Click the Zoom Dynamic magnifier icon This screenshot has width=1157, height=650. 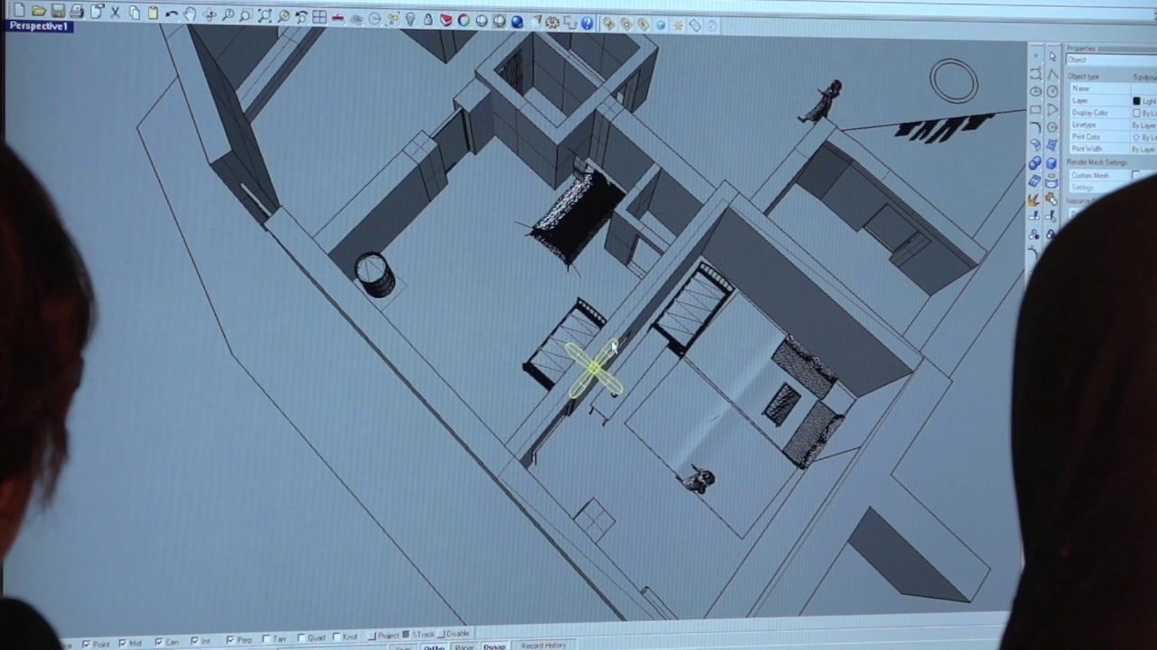228,16
